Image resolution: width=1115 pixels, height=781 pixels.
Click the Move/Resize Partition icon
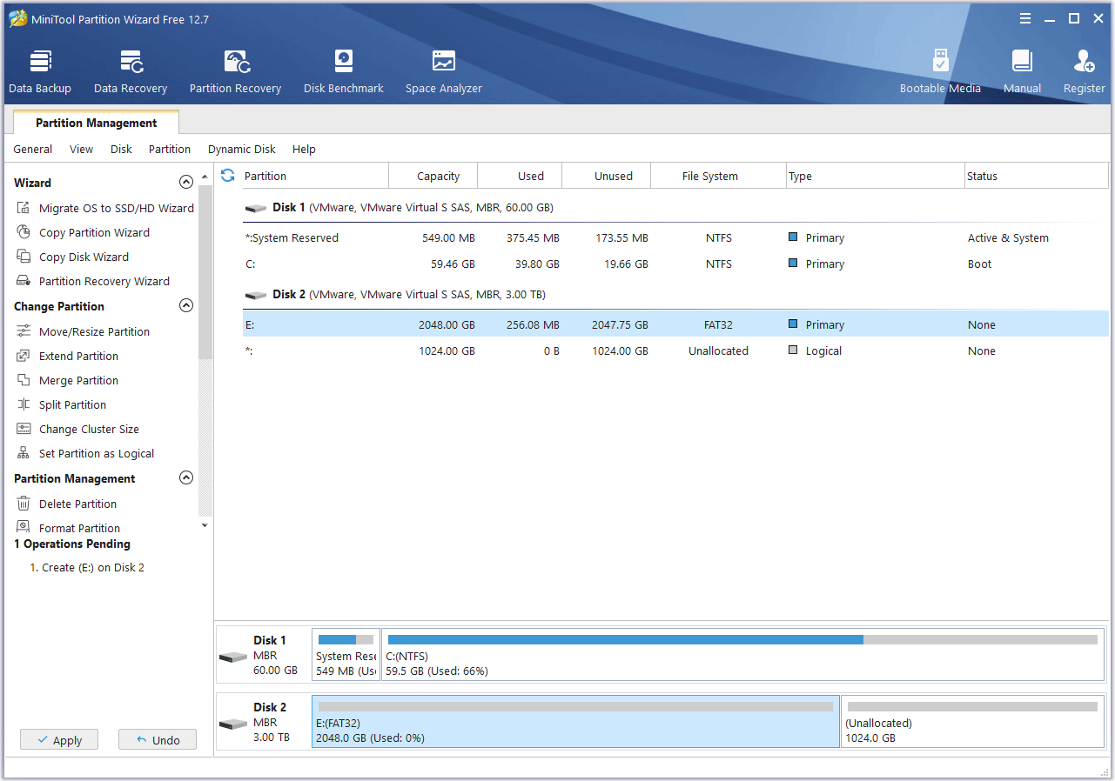(x=24, y=331)
